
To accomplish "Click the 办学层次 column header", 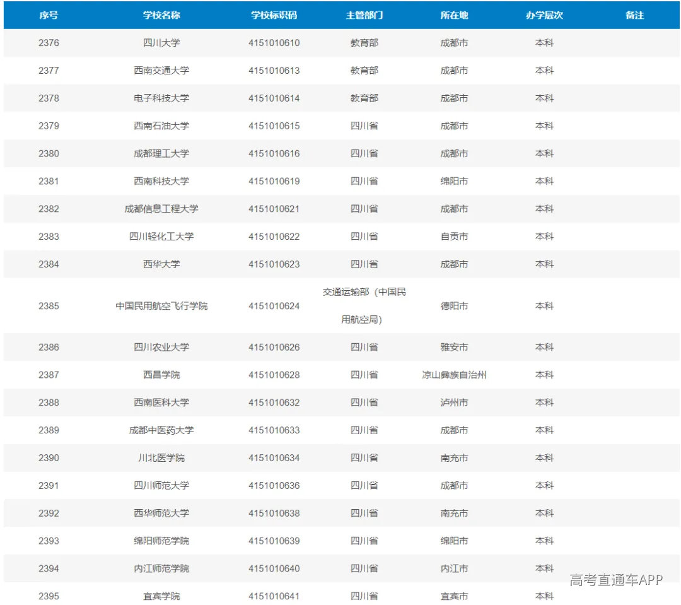I will pos(545,15).
